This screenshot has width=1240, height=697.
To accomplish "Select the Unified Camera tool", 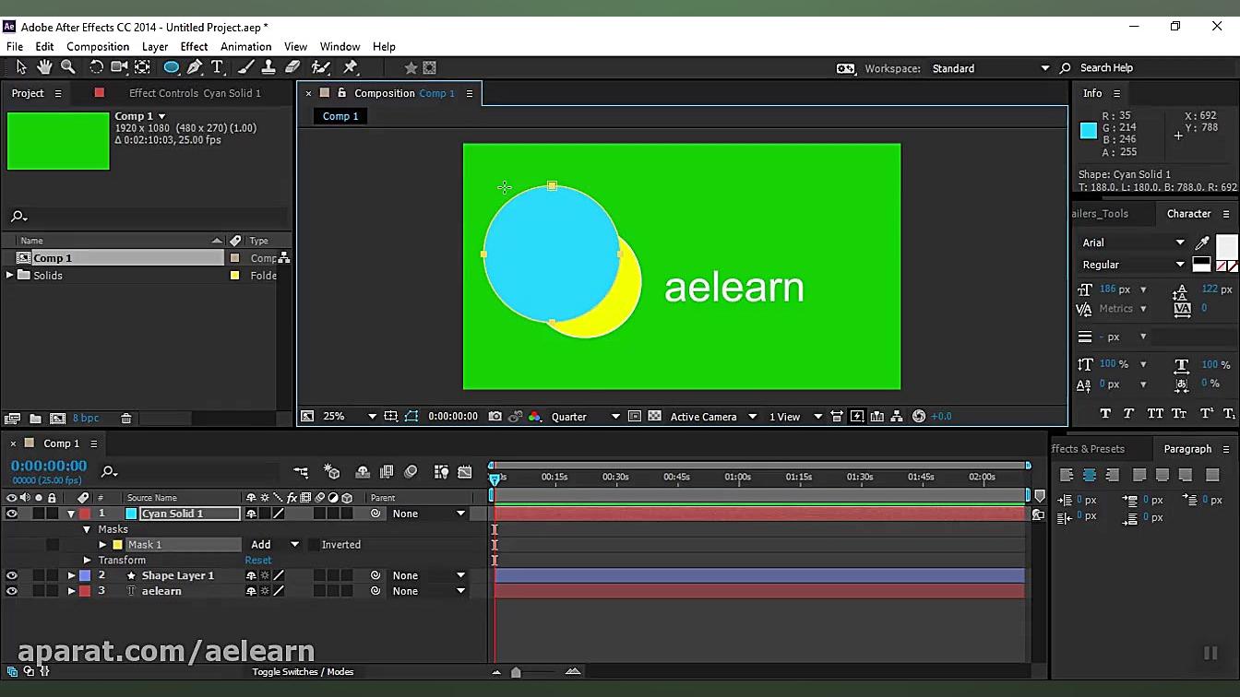I will (x=119, y=67).
